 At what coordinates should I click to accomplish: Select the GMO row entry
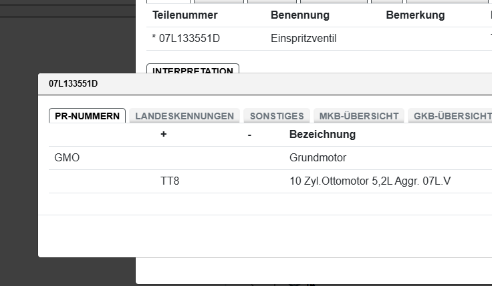pos(67,158)
